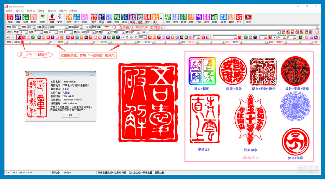325x179 pixels.
Task: Open the 文件(F) menu
Action: pyautogui.click(x=9, y=11)
